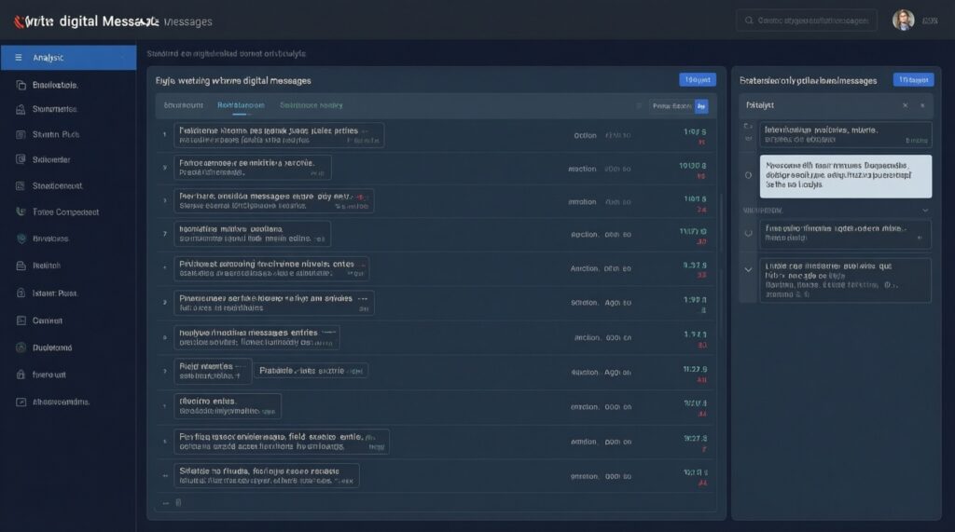
Task: Select the first tab in message list panel
Action: (x=183, y=106)
